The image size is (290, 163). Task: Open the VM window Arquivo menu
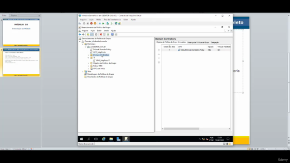click(x=83, y=19)
